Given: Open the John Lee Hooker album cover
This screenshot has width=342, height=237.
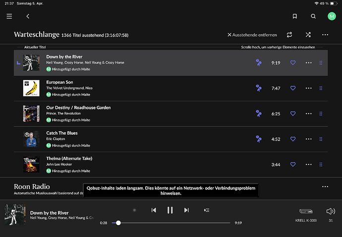Looking at the screenshot, I should [31, 165].
